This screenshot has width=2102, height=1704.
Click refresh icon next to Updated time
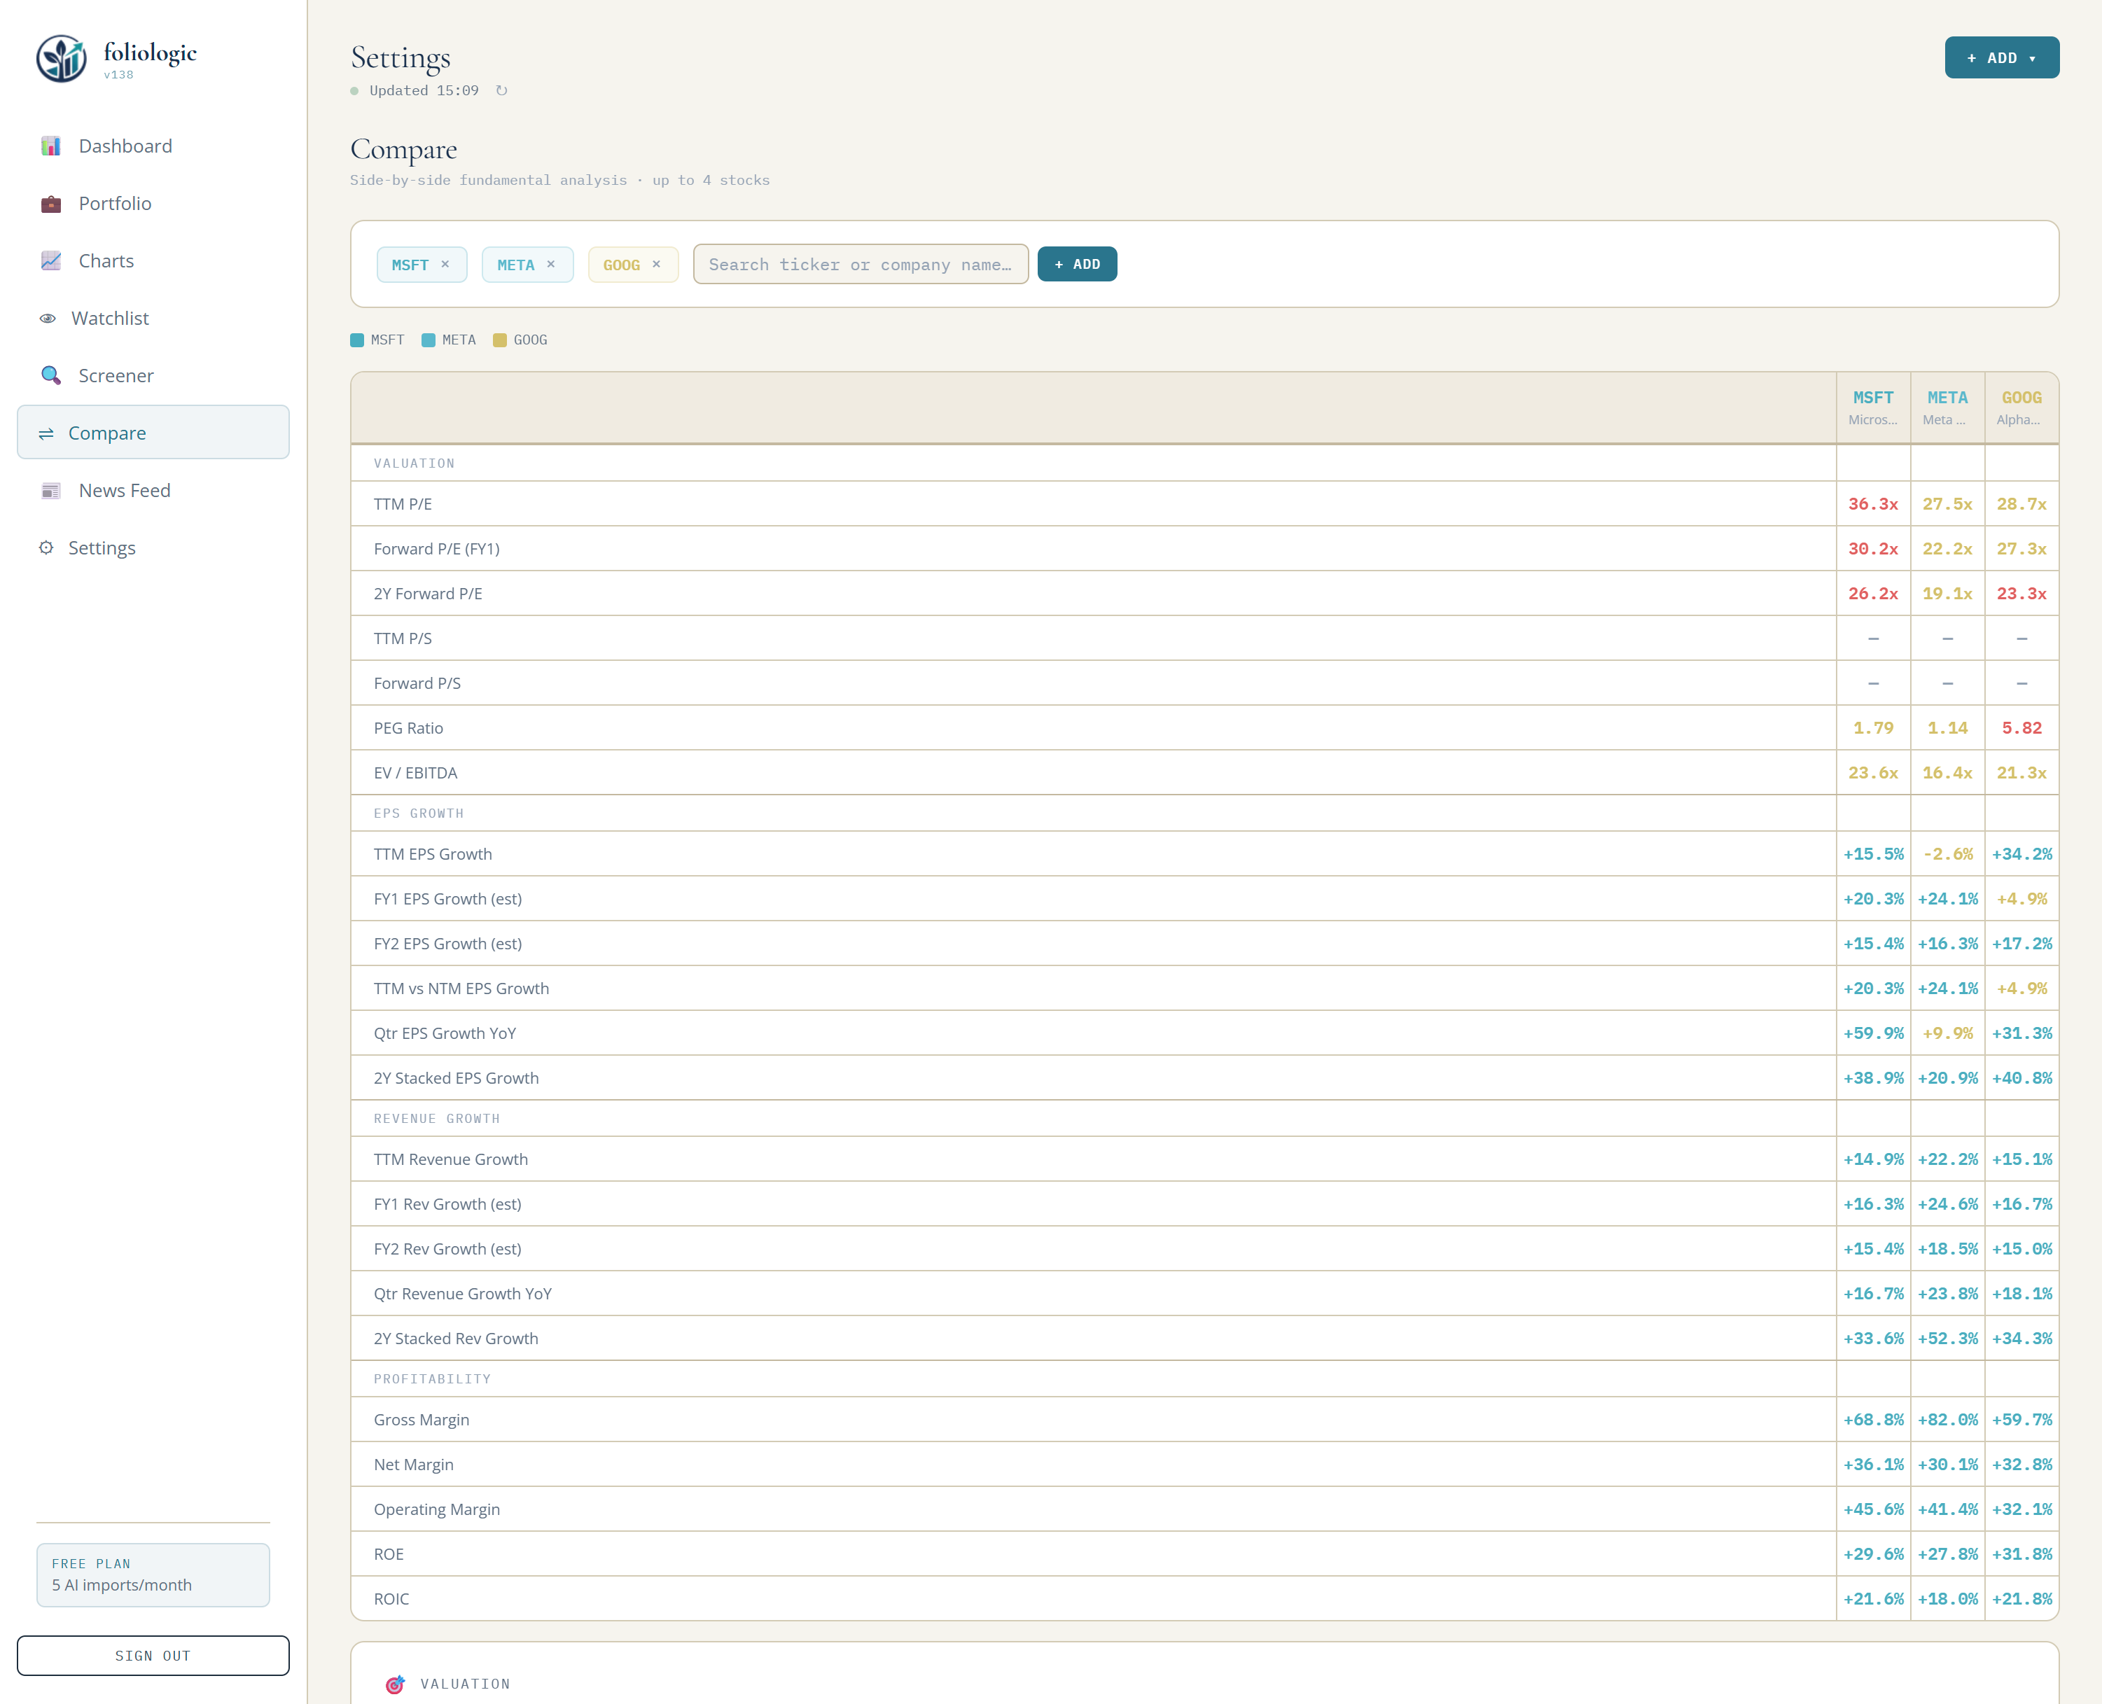tap(501, 91)
